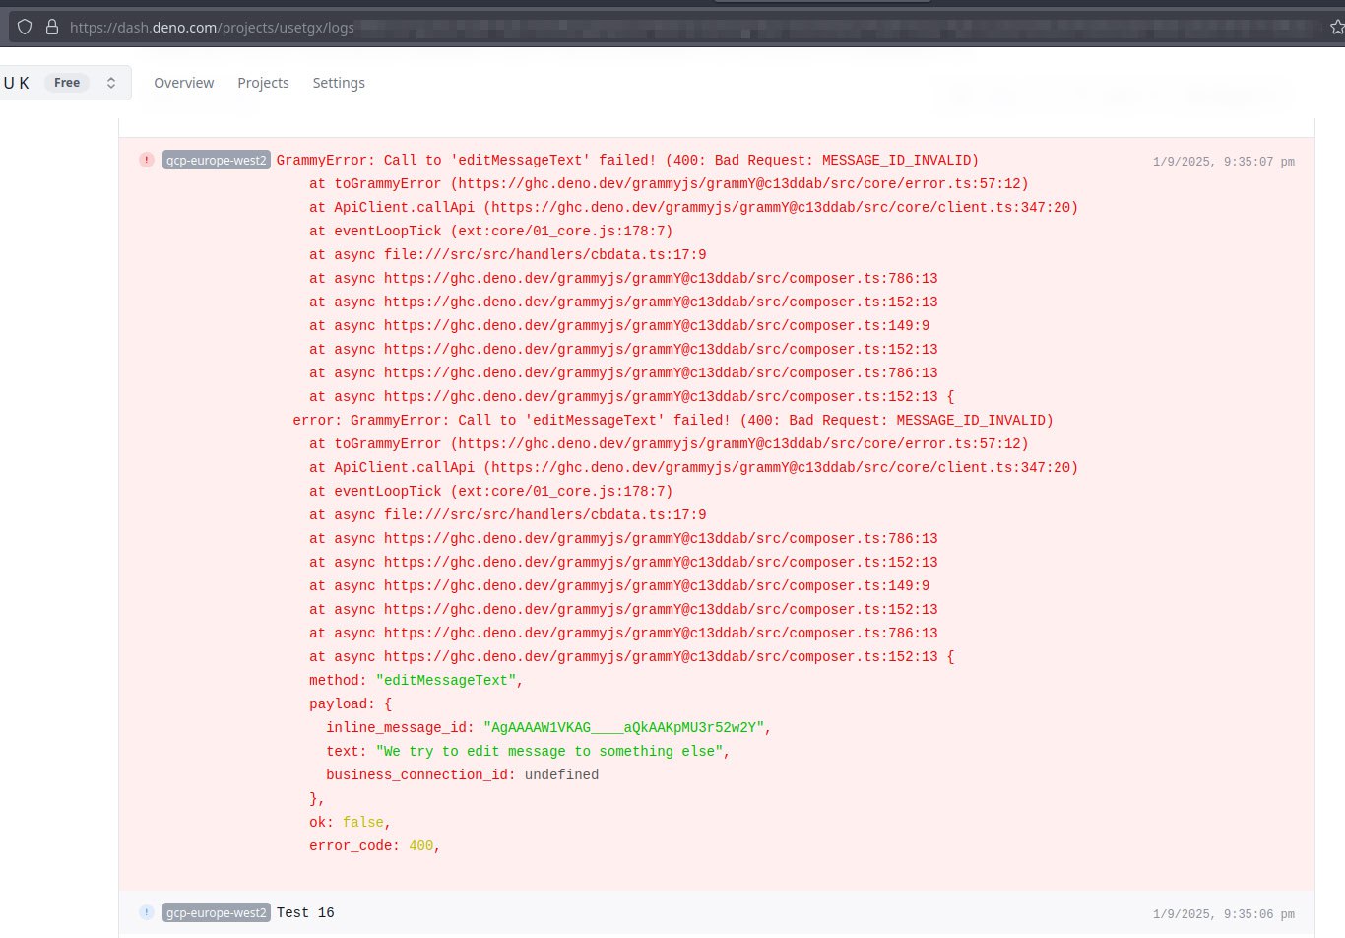Image resolution: width=1345 pixels, height=938 pixels.
Task: Click the Free plan badge
Action: pos(67,83)
